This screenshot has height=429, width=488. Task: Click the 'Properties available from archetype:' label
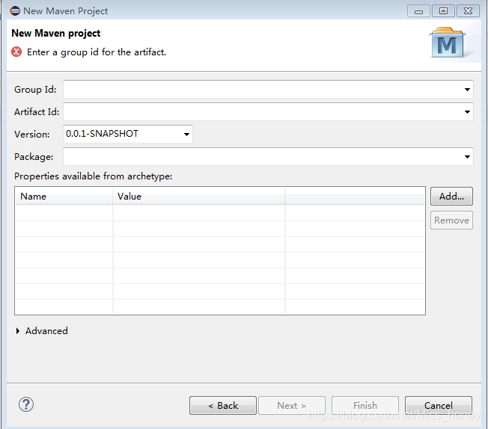point(93,176)
